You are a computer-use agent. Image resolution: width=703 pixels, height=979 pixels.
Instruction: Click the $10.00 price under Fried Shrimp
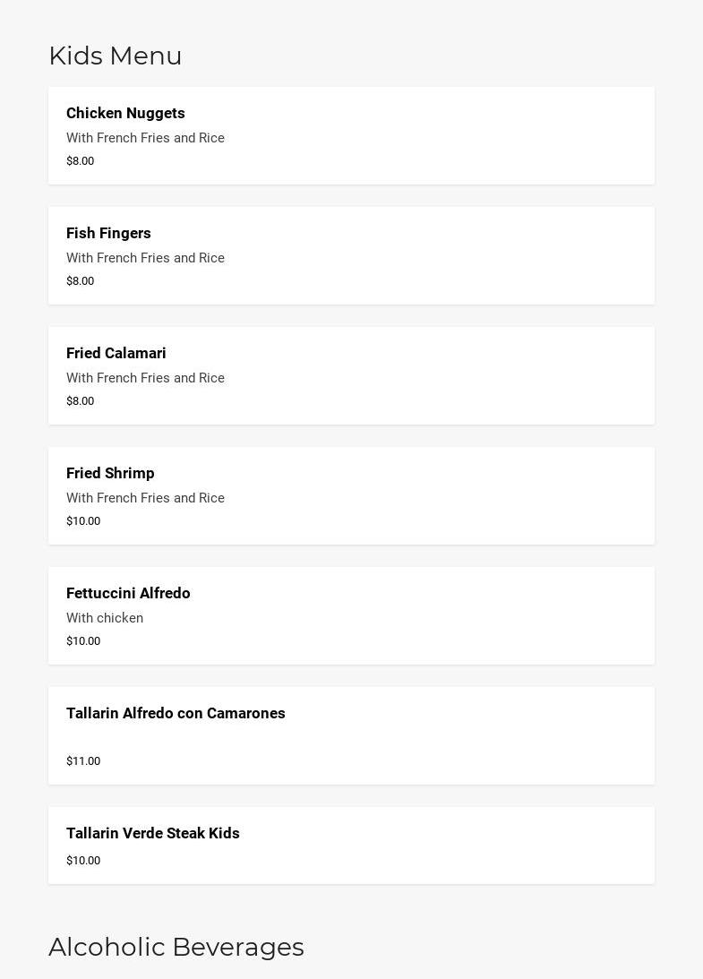click(83, 521)
